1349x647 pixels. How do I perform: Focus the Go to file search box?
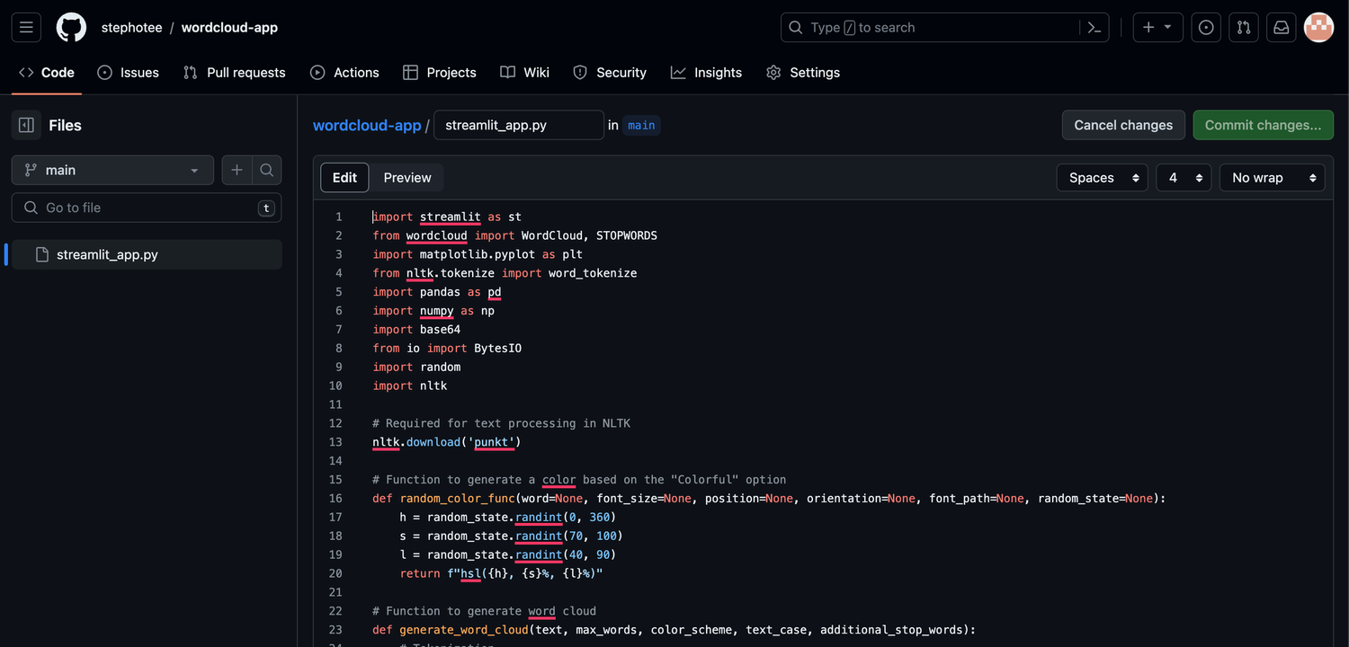click(146, 208)
